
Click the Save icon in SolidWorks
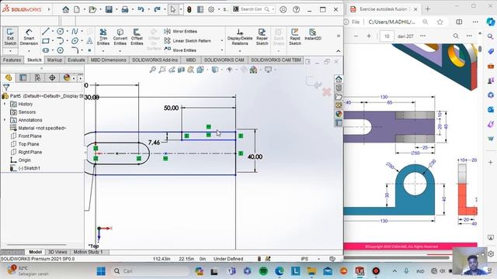109,9
